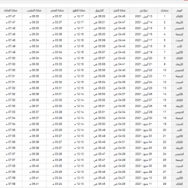This screenshot has width=188, height=188.
Task: Click the اليوم column header
Action: coord(180,10)
